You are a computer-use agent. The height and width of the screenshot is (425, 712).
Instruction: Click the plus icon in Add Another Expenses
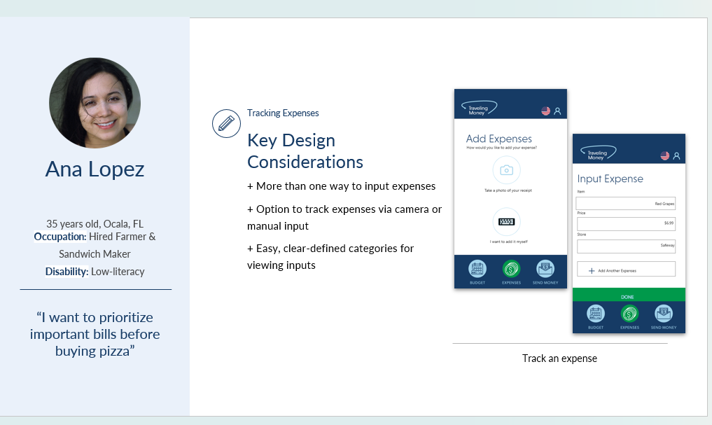pyautogui.click(x=592, y=271)
